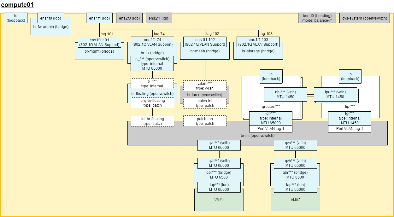Select the br-fw-admin (bridge) box
Screen dimensions: 394x217
51,27
